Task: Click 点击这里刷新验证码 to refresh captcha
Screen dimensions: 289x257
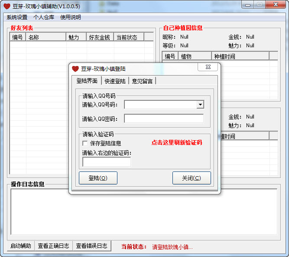Action: (177, 142)
